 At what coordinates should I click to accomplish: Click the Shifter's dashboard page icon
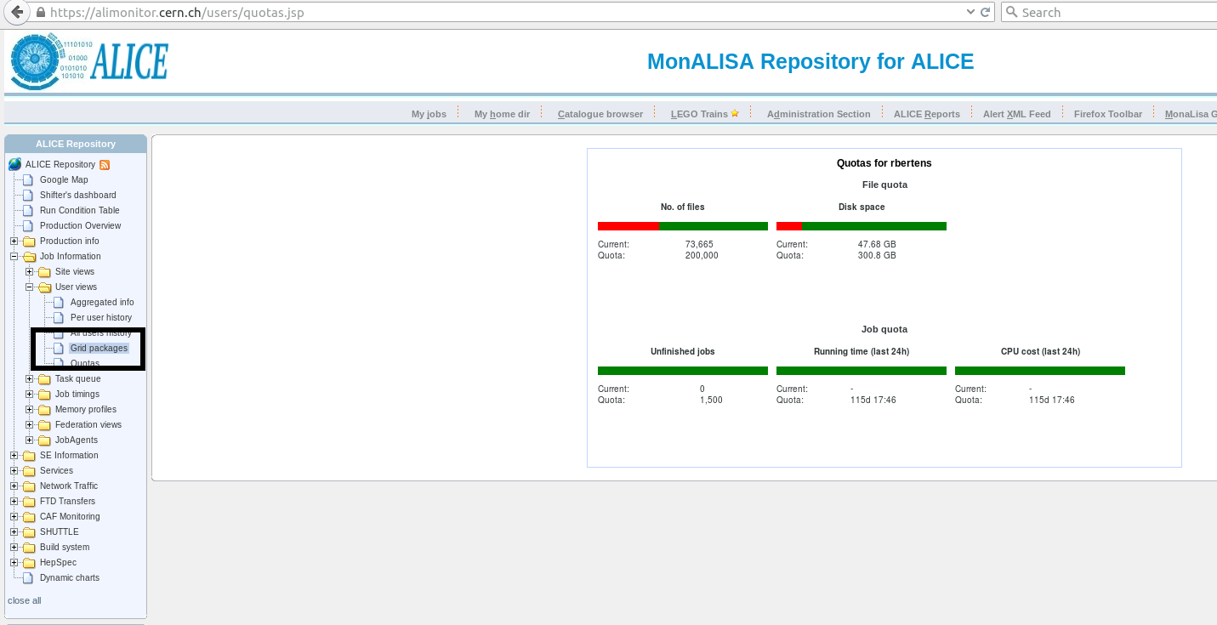click(28, 195)
